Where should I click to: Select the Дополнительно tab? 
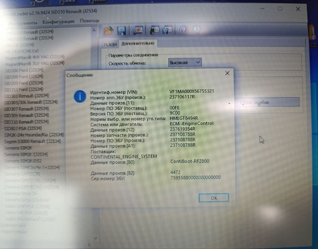pyautogui.click(x=137, y=44)
